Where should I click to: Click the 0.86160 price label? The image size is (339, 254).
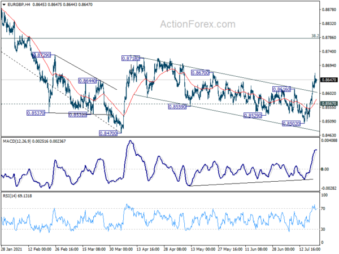[x=281, y=89]
